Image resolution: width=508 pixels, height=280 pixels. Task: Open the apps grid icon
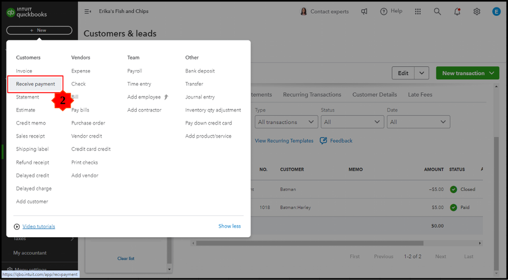[x=418, y=12]
